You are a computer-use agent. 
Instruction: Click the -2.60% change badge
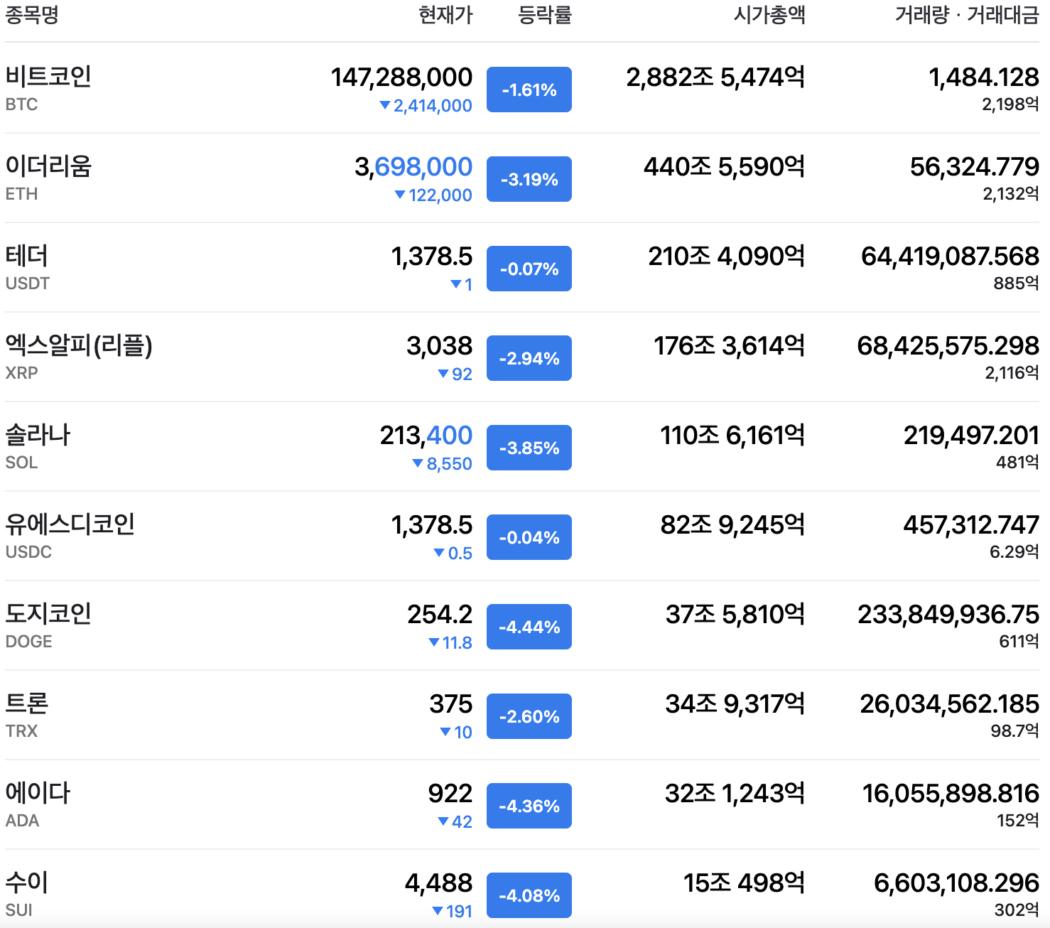529,716
